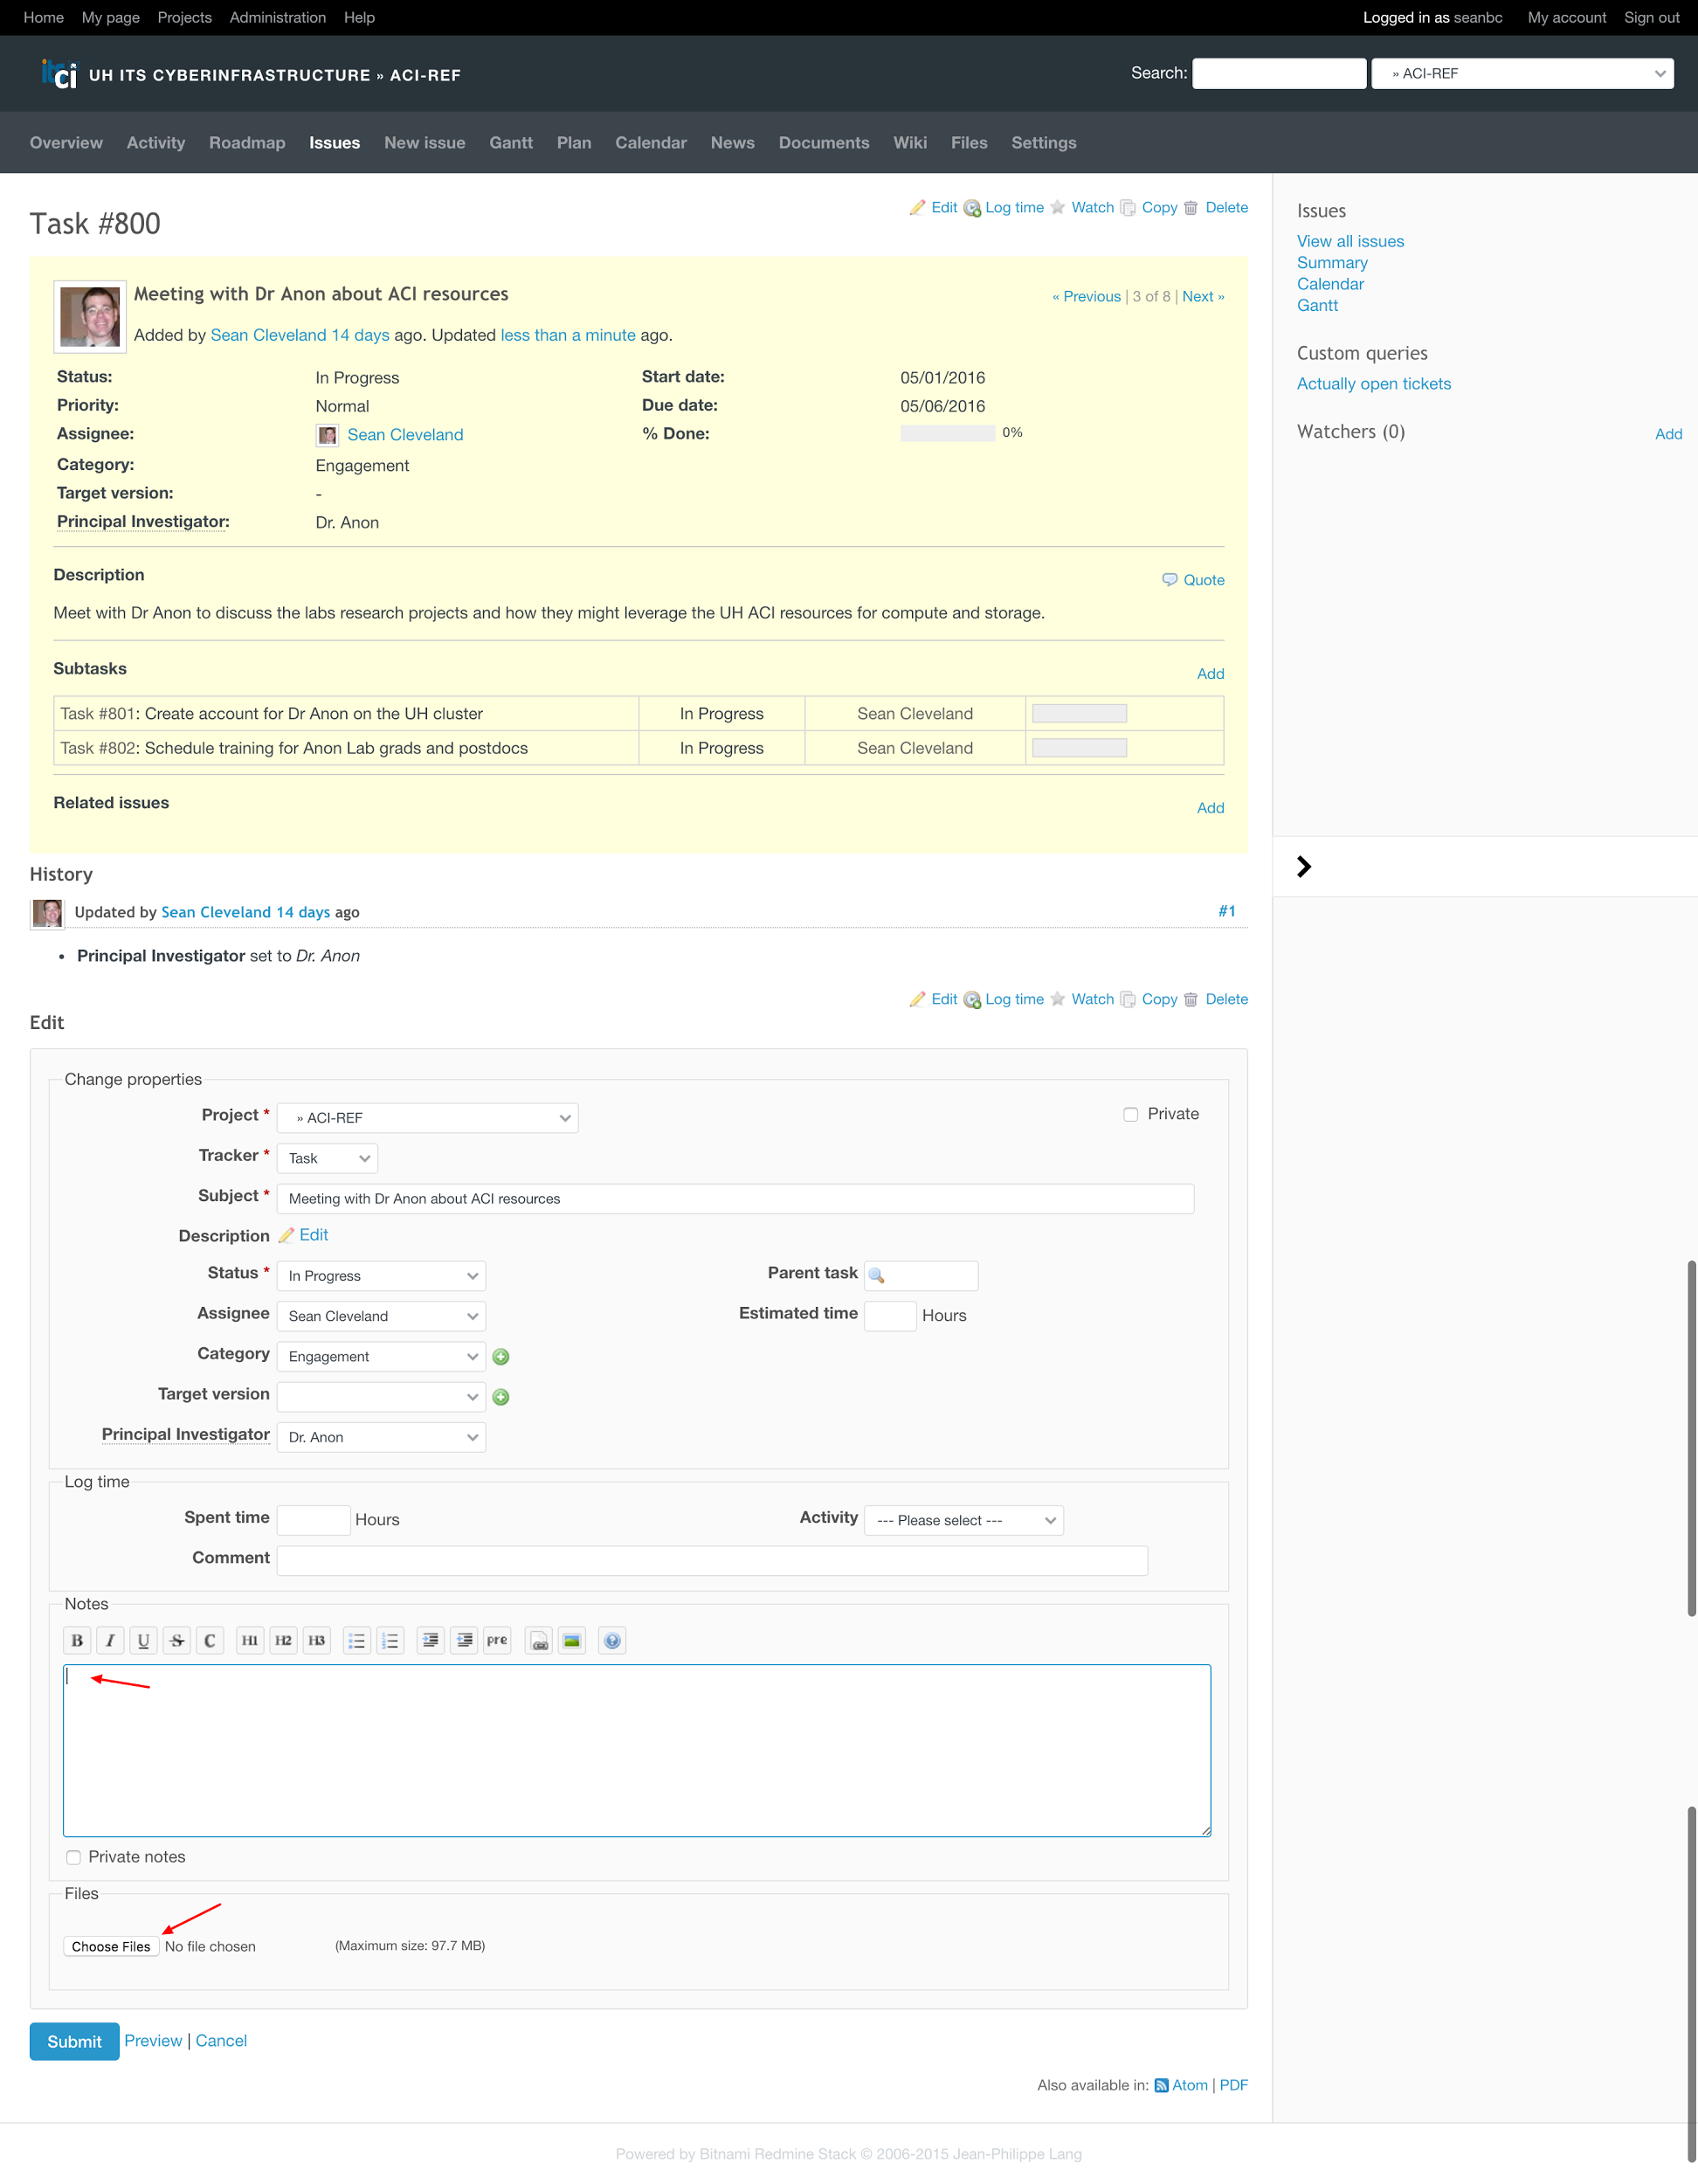Click the pencil icon beside Description Edit
Screen dimensions: 1698x2184
pyautogui.click(x=286, y=1236)
